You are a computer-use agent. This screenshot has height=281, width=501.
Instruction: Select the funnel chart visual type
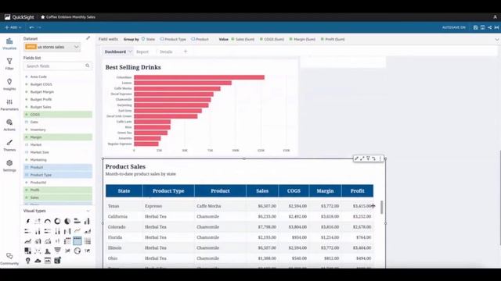pyautogui.click(x=57, y=251)
